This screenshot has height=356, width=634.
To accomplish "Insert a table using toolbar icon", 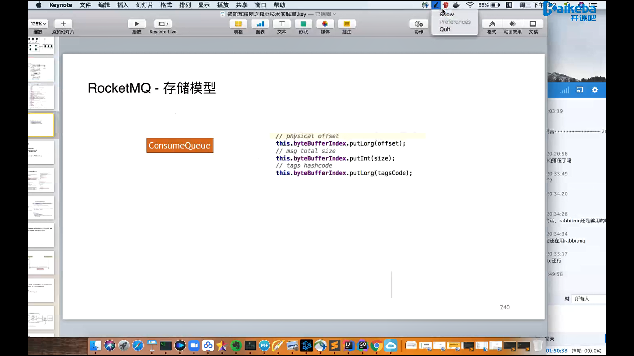I will tap(238, 24).
